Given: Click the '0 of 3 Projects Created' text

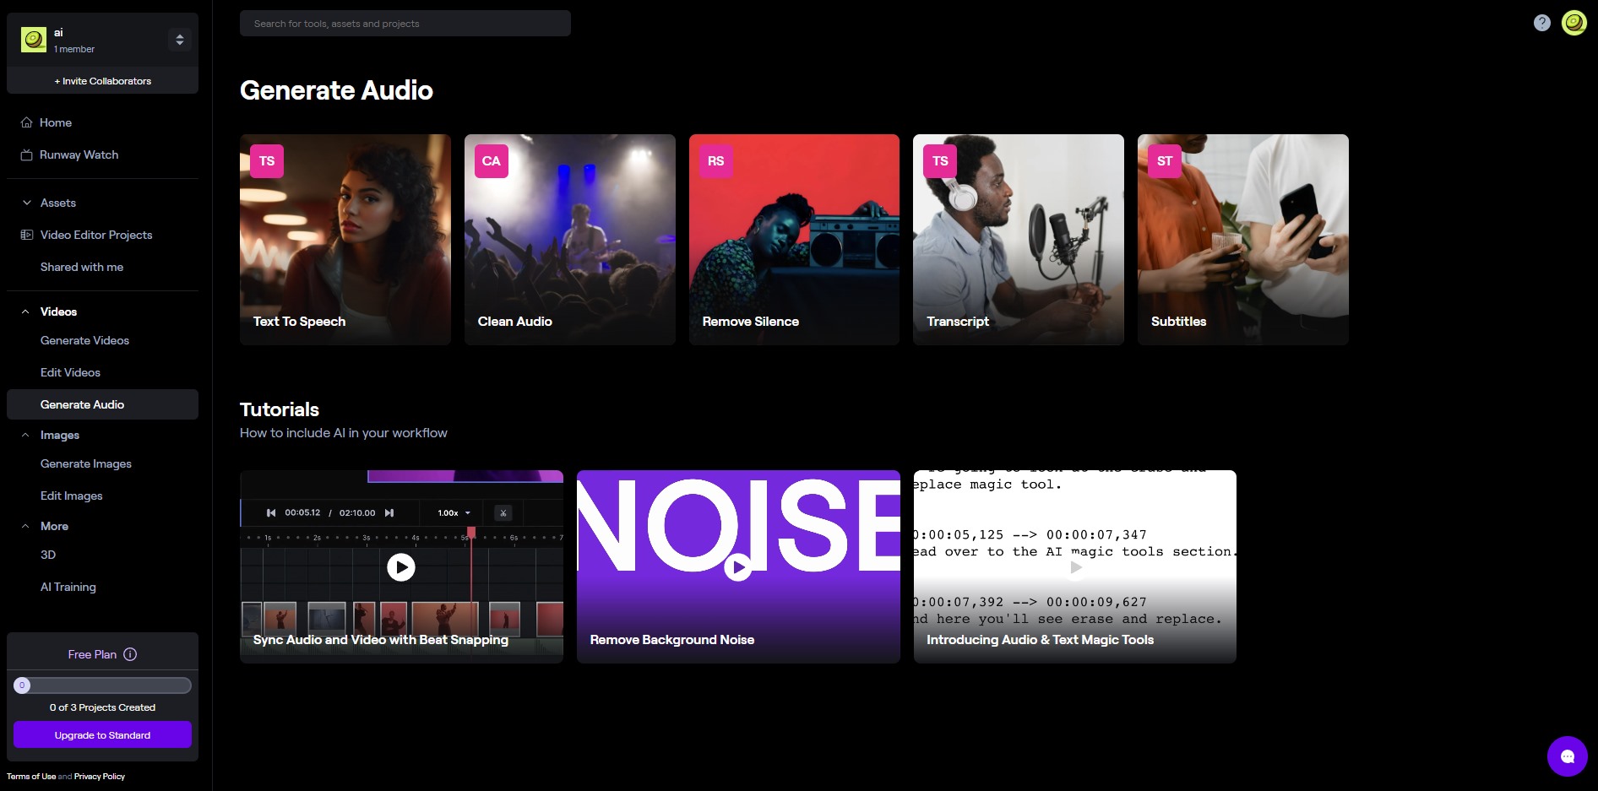Looking at the screenshot, I should pos(102,707).
